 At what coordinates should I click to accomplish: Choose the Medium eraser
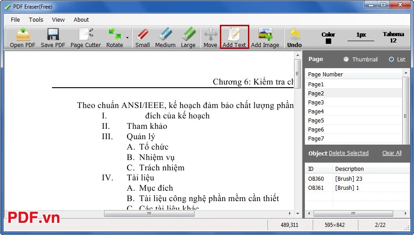tap(165, 38)
